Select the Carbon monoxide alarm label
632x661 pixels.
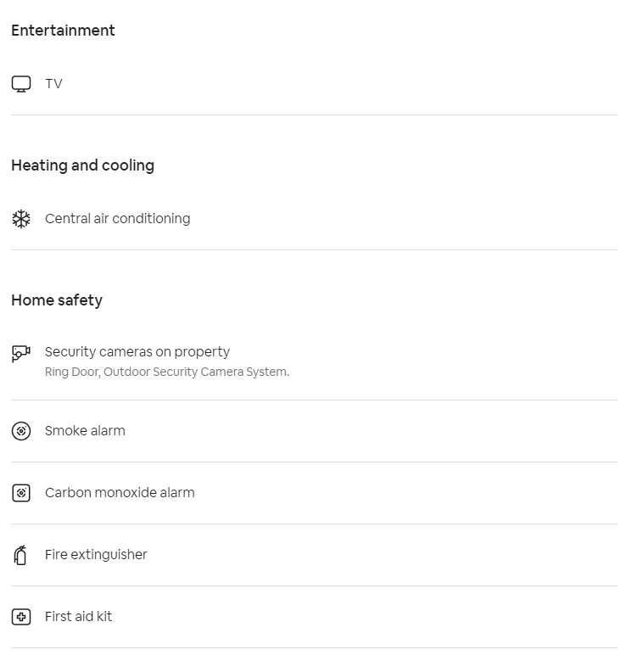pos(120,493)
